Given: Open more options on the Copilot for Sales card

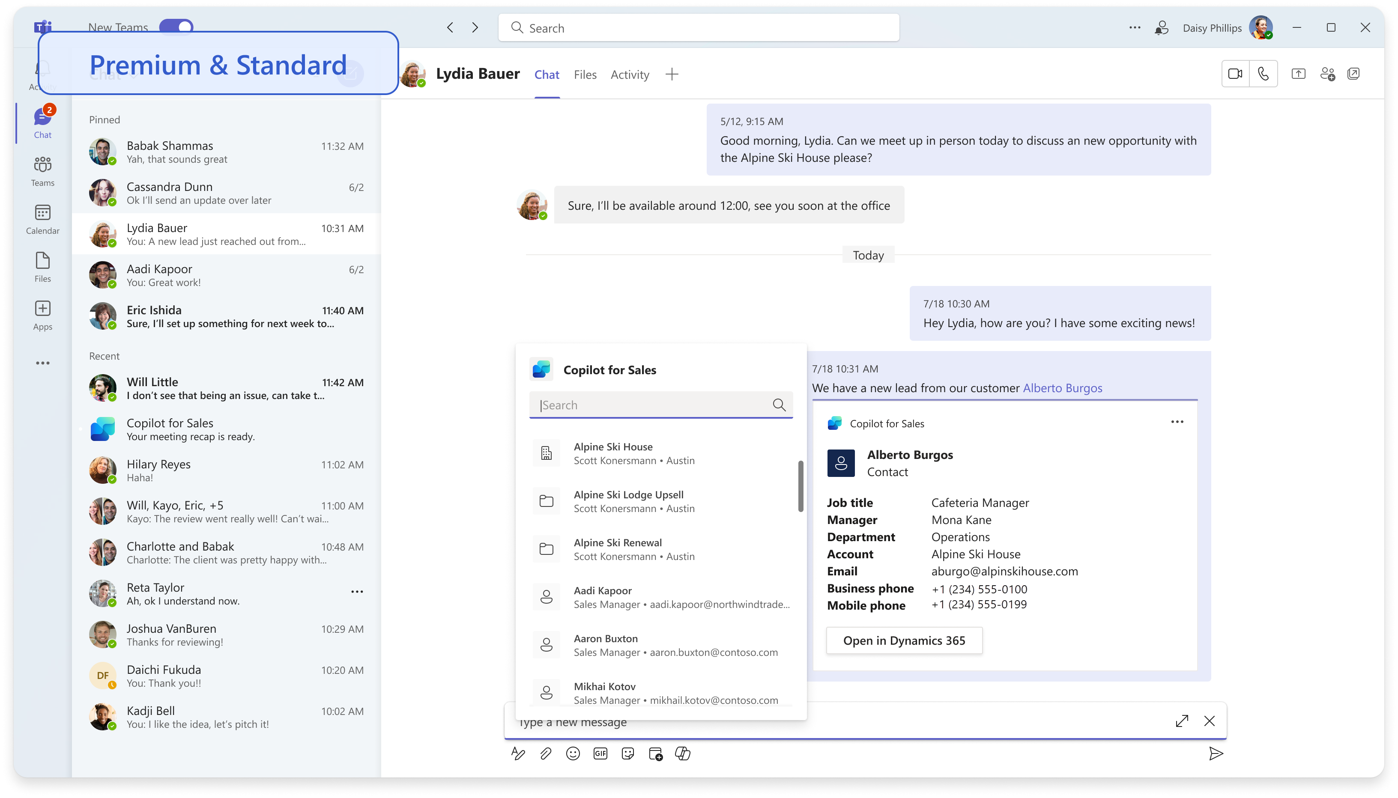Looking at the screenshot, I should point(1177,422).
